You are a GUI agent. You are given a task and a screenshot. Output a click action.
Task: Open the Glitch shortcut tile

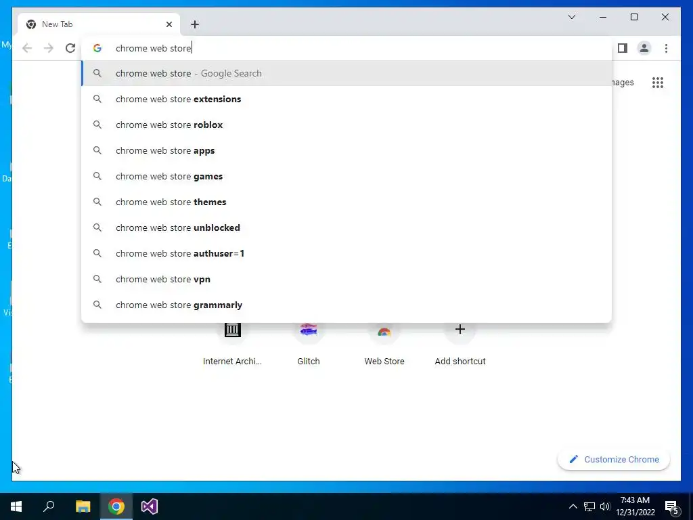click(309, 344)
